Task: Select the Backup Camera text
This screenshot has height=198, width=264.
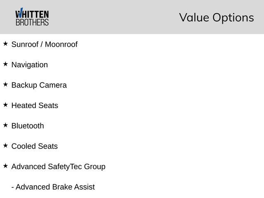Action: [x=39, y=85]
